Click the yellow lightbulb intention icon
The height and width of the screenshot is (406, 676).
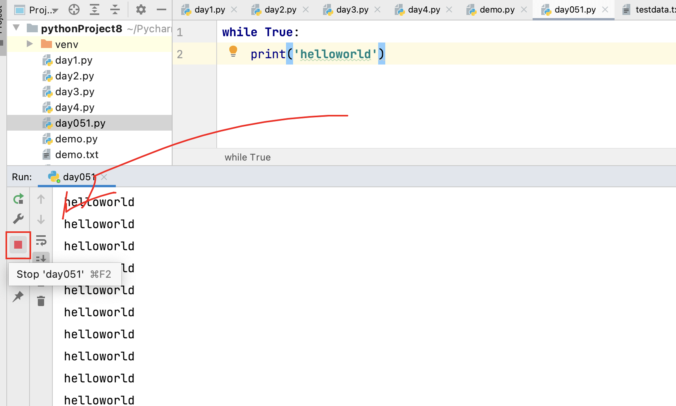[233, 51]
